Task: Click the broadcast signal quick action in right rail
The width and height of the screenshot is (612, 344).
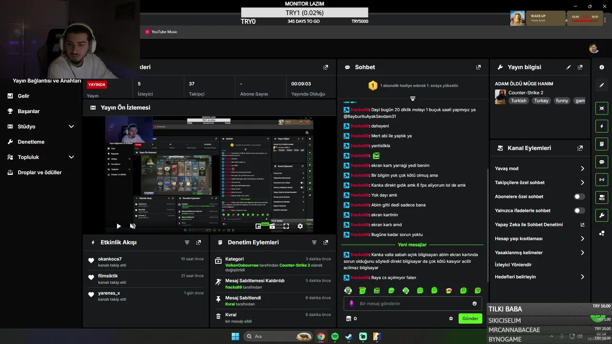Action: 602,180
